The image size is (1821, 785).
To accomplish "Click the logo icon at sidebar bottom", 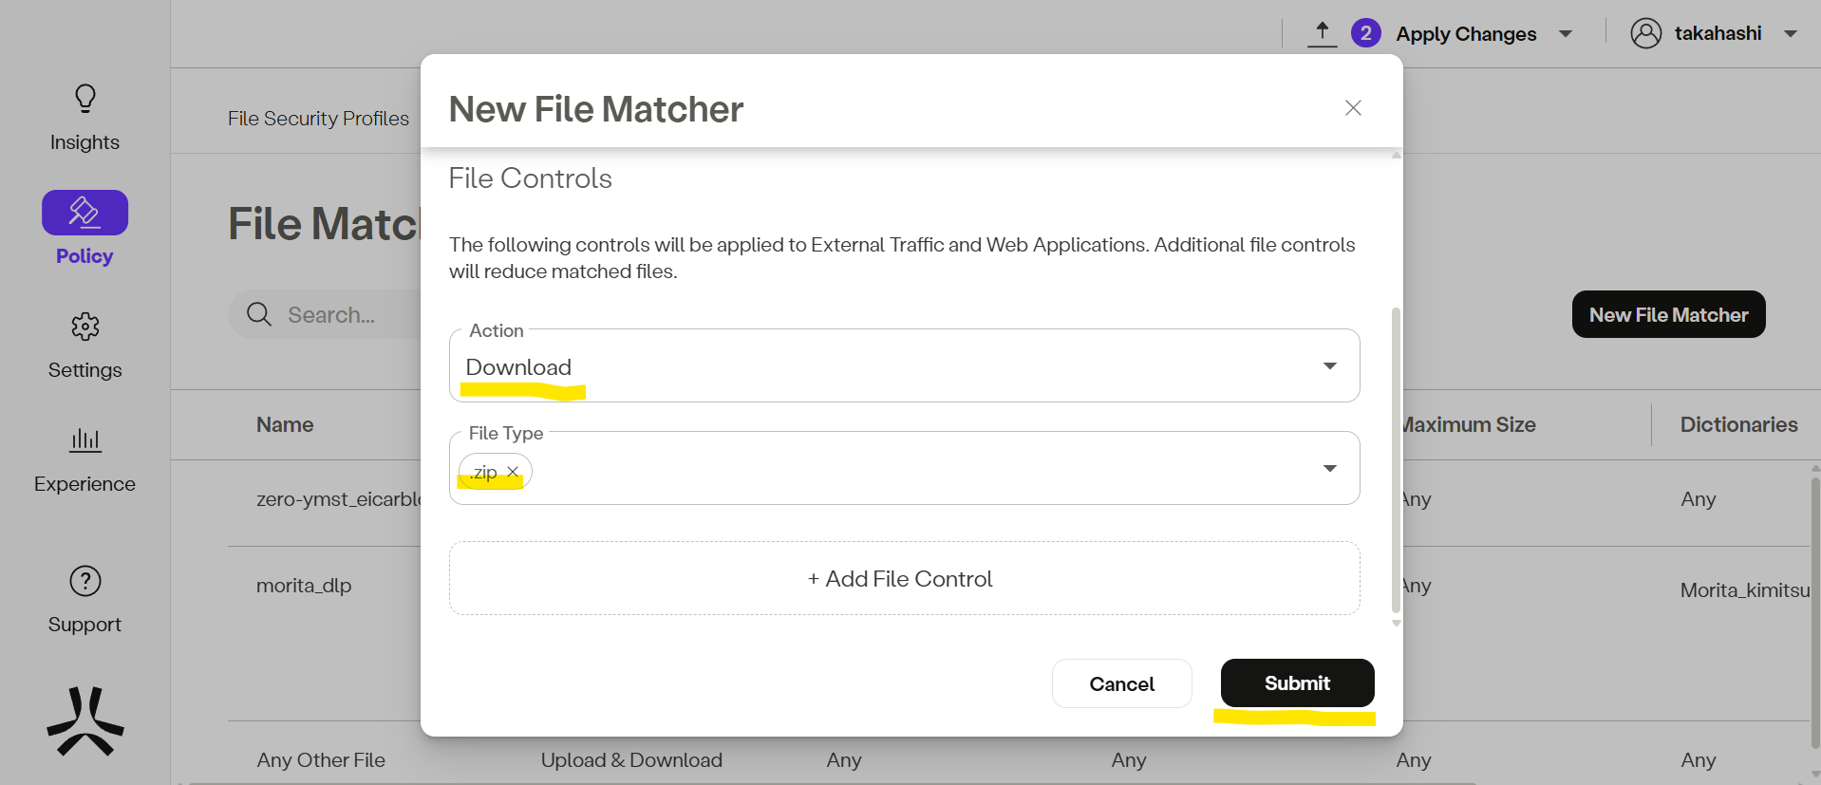I will 85,721.
